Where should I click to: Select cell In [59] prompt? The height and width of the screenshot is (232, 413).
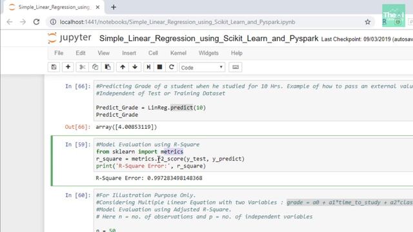[77, 144]
